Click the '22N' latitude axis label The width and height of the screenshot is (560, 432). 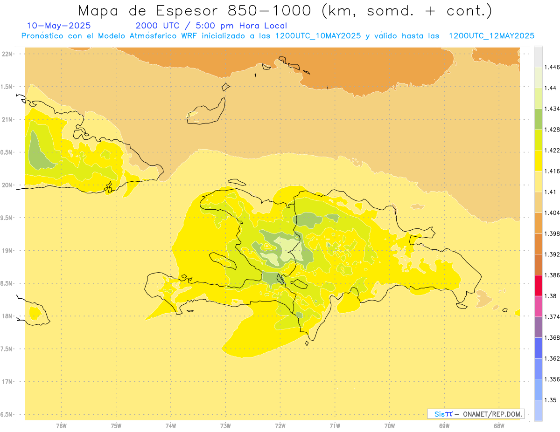pyautogui.click(x=7, y=54)
